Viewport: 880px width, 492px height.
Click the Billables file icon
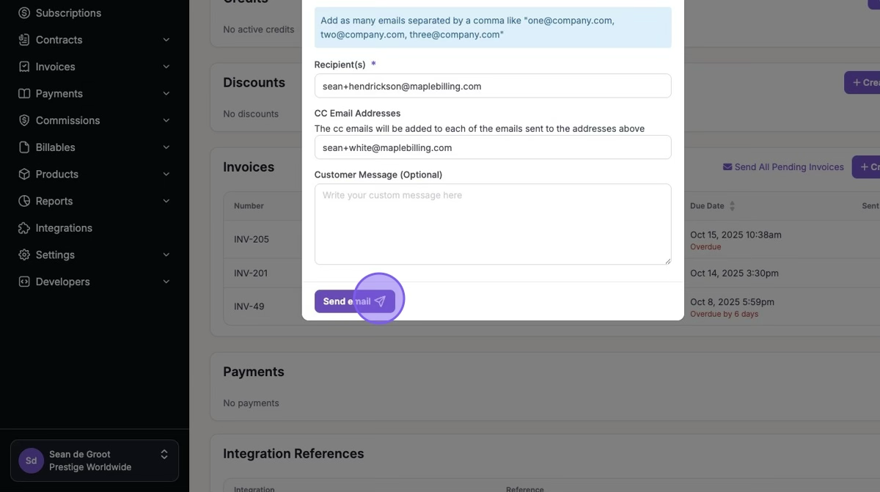(x=24, y=147)
